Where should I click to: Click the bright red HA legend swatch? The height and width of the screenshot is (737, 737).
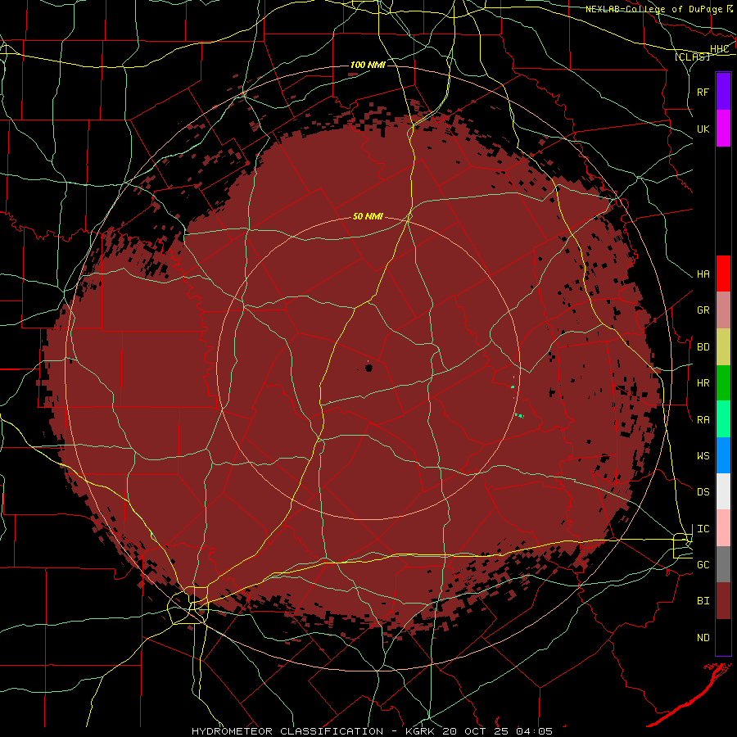click(x=723, y=274)
